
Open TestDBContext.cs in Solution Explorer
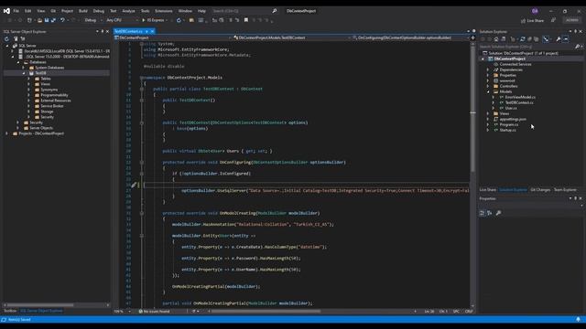pos(519,102)
